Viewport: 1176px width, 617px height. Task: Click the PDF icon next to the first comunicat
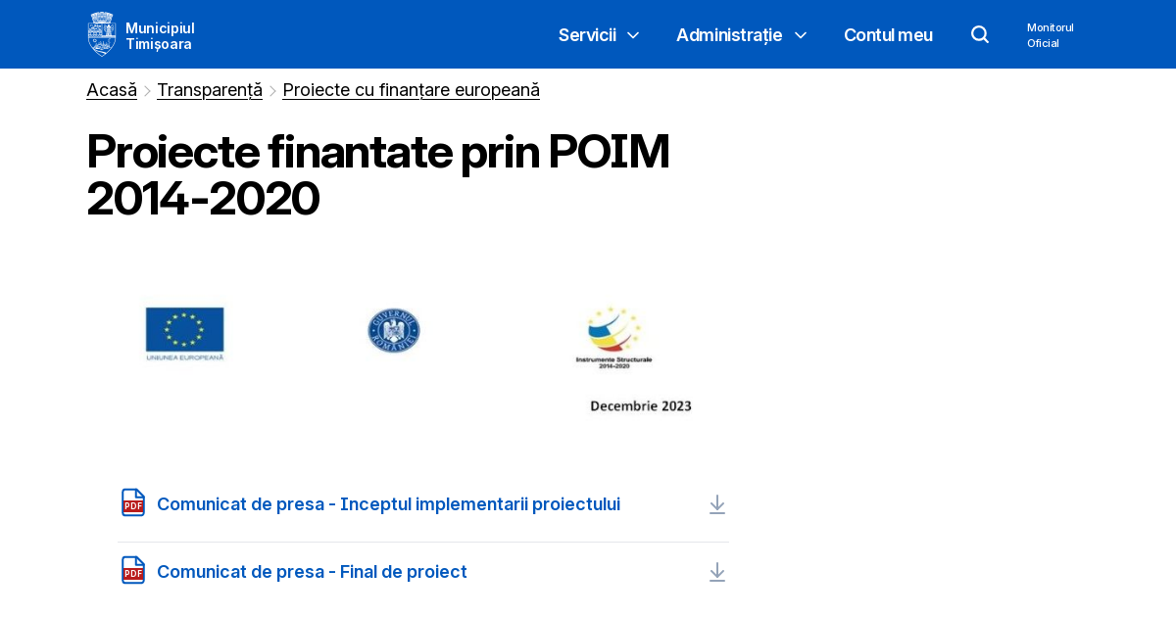coord(131,503)
